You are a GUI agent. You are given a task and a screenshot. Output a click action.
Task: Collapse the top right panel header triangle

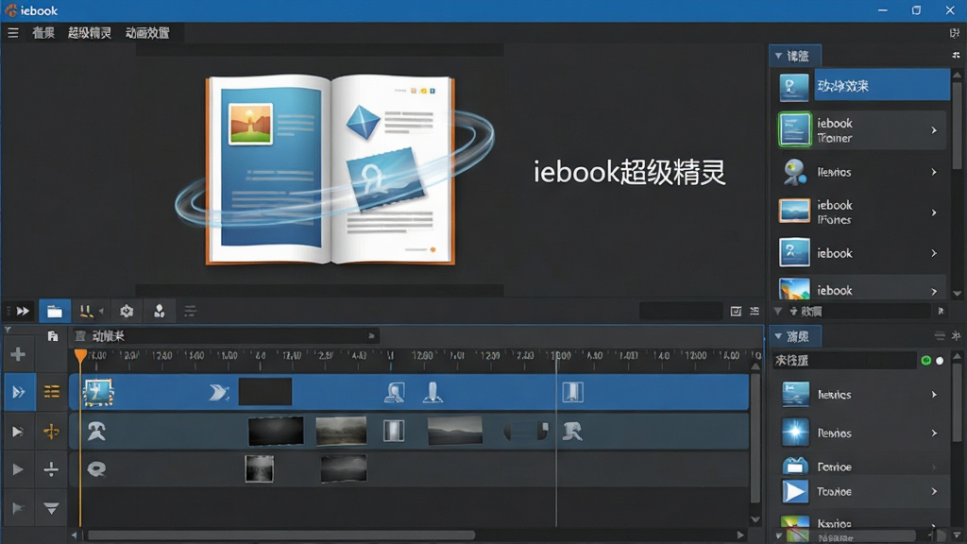(778, 56)
